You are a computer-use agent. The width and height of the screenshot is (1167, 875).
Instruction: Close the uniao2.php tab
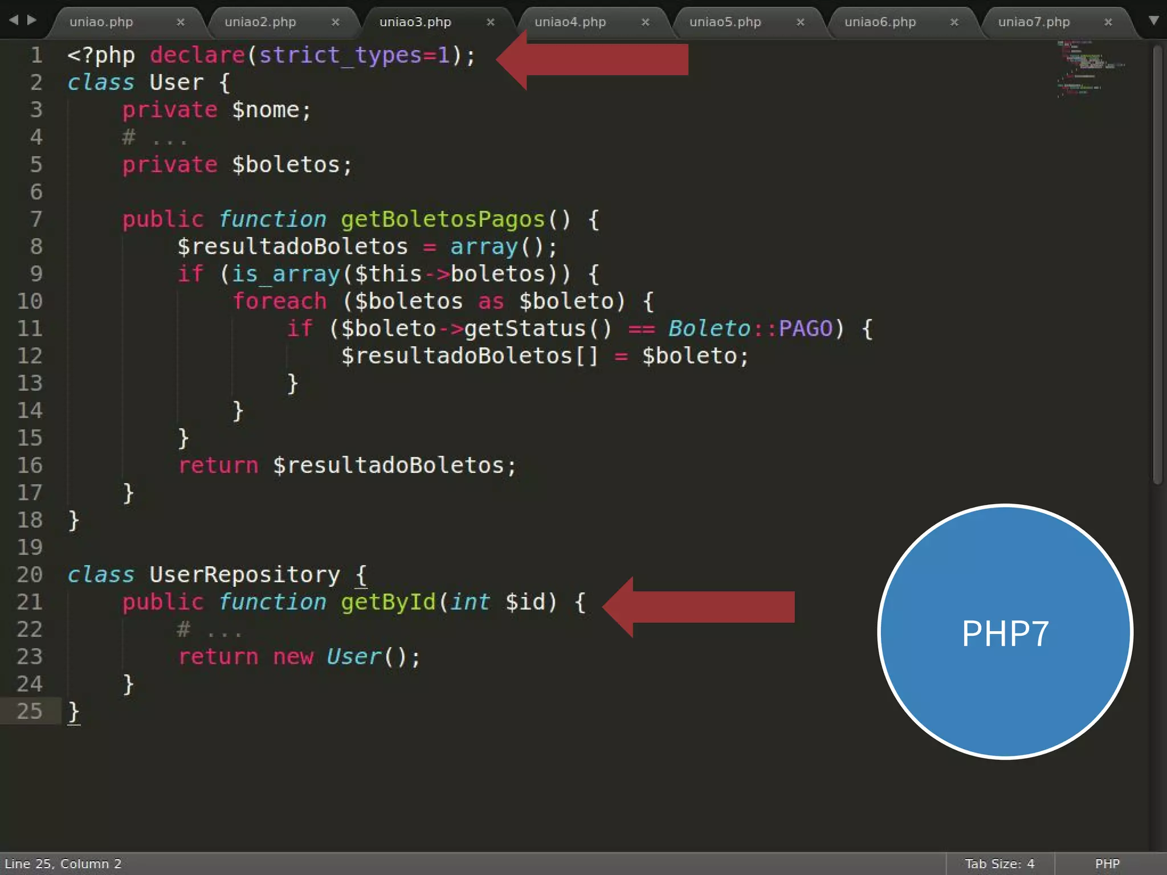click(x=336, y=22)
